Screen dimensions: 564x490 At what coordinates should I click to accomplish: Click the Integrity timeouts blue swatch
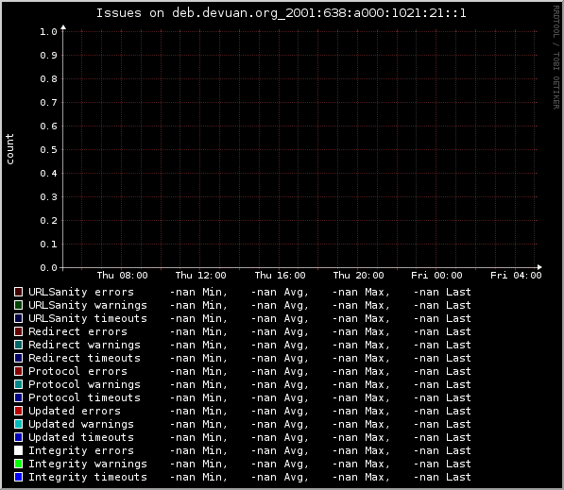tap(18, 477)
